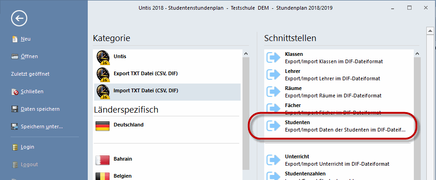
Task: Click Kategorie list scroll-up arrow
Action: point(246,54)
